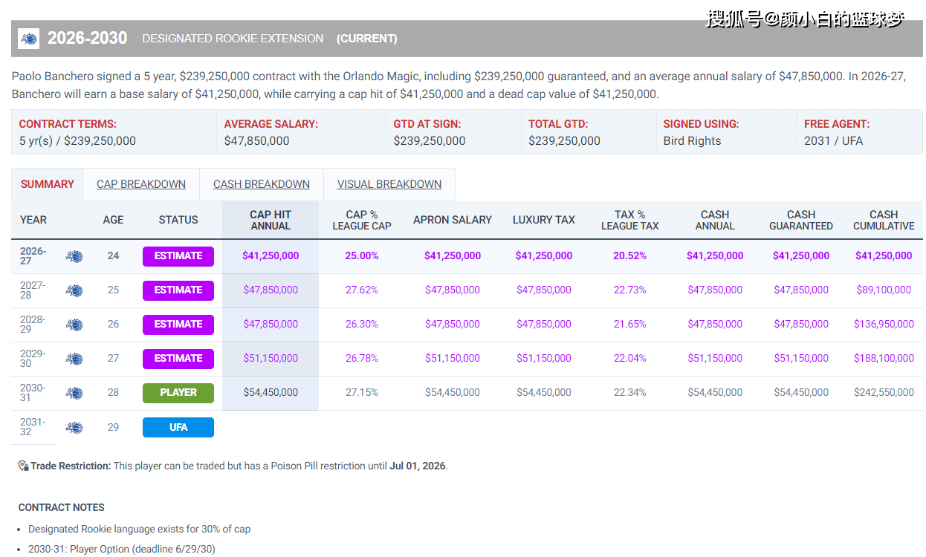
Task: Click the 27.62% cap percentage value
Action: tap(362, 290)
